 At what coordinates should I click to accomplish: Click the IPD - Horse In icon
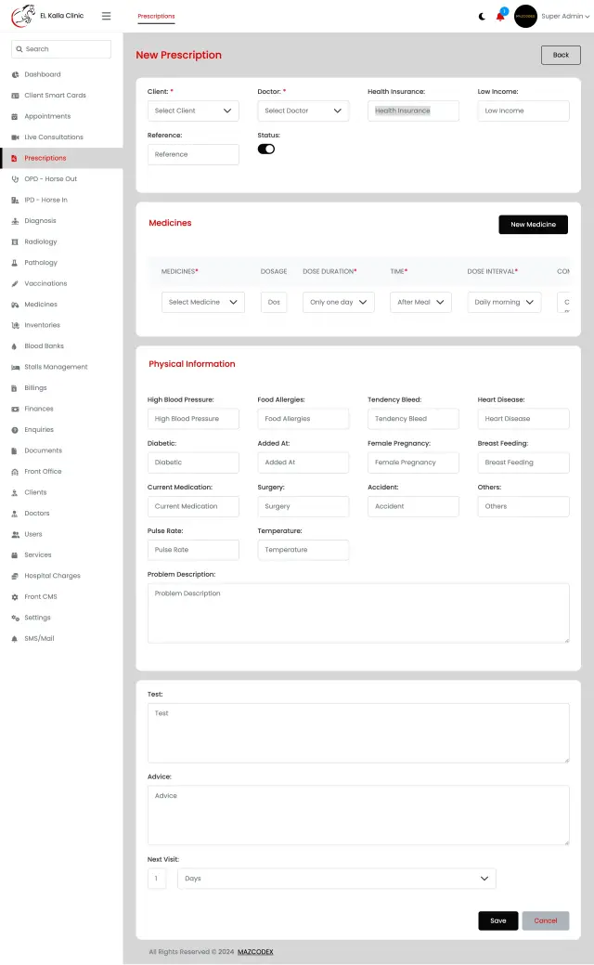point(15,200)
